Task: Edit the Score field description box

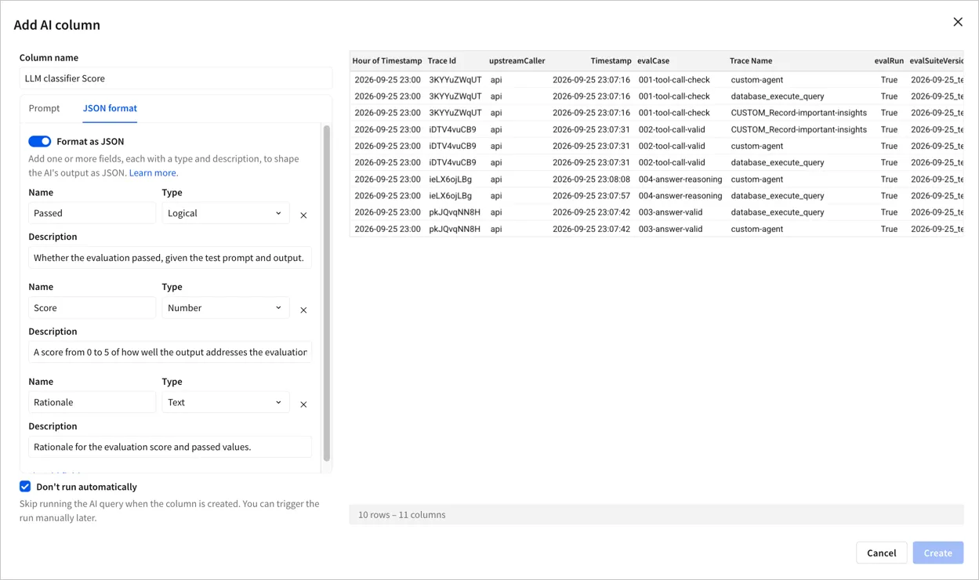Action: 170,352
